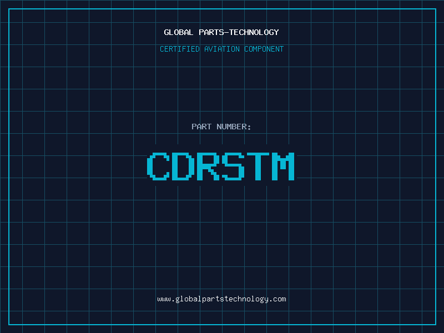This screenshot has width=444, height=333.
Task: Select the CERTIFIED AVIATION COMPONENT subtitle
Action: tap(221, 49)
